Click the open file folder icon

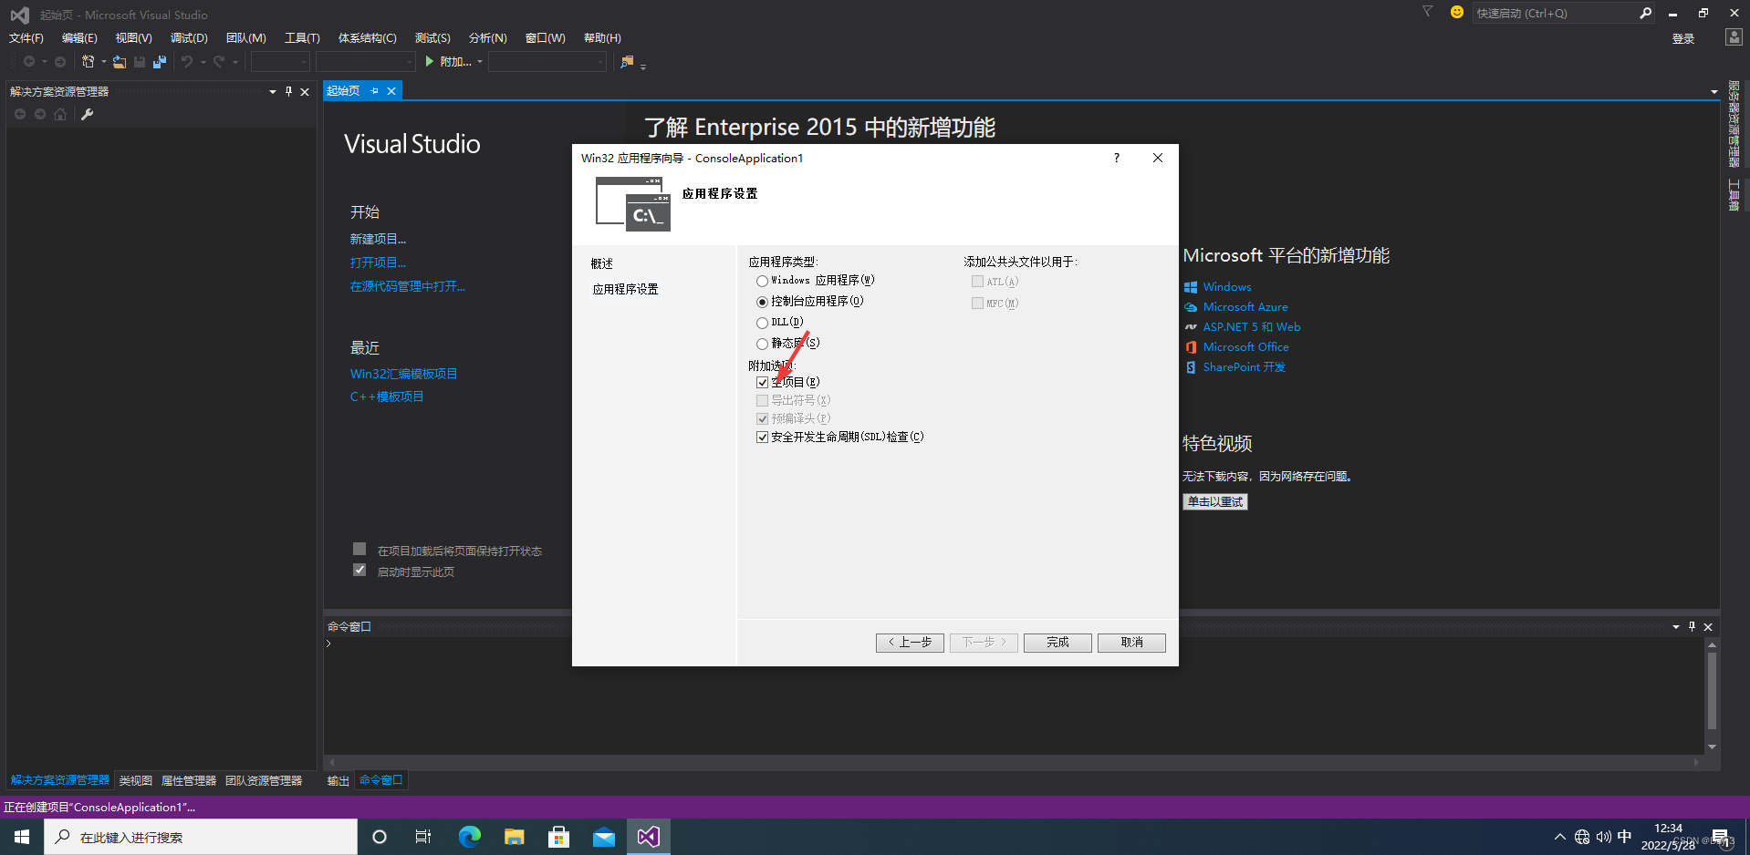120,62
